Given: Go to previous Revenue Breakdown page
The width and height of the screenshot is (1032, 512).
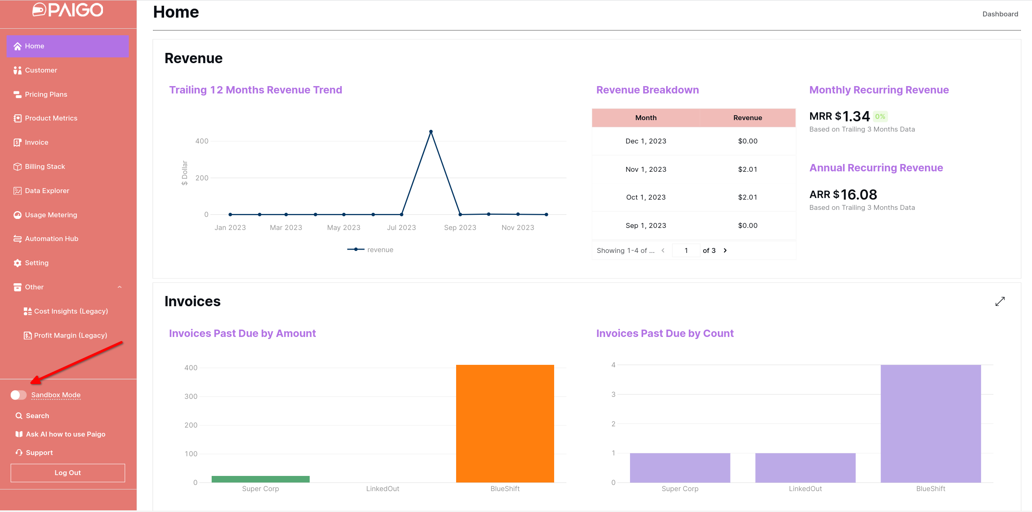Looking at the screenshot, I should pos(663,250).
